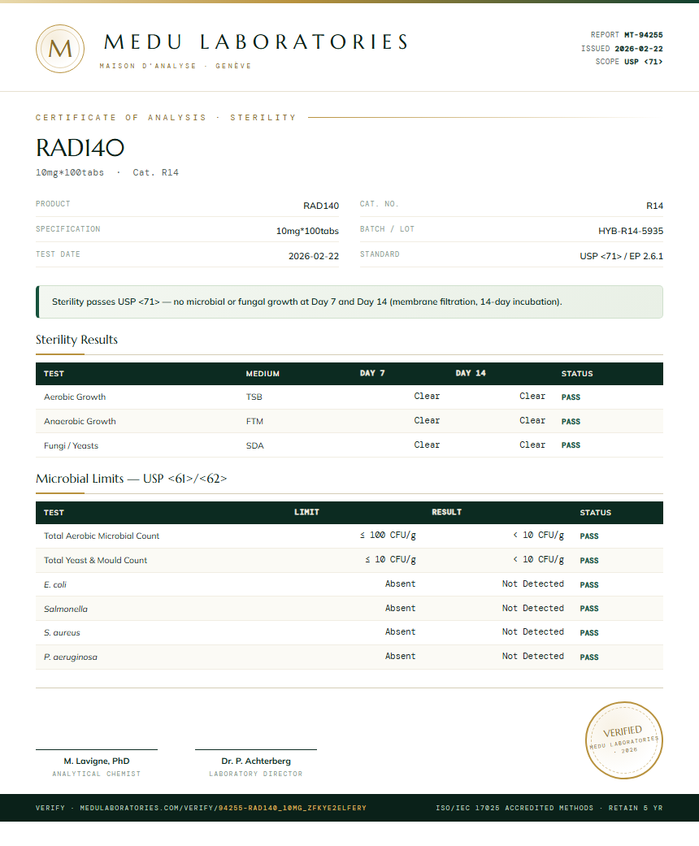Click the sterility passes summary banner
The image size is (699, 846).
click(x=349, y=302)
